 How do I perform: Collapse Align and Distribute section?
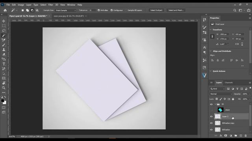[x=211, y=51]
